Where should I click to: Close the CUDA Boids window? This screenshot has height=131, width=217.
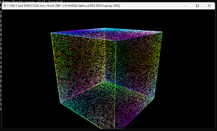(x=209, y=6)
